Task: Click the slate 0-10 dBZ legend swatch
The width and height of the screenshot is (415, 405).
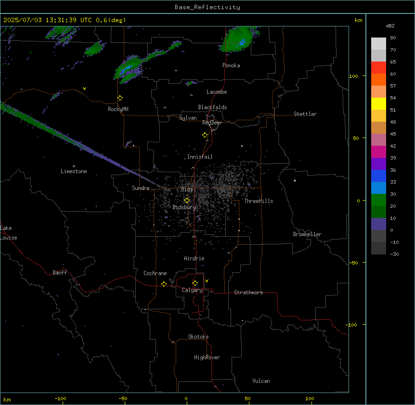Action: [x=378, y=224]
